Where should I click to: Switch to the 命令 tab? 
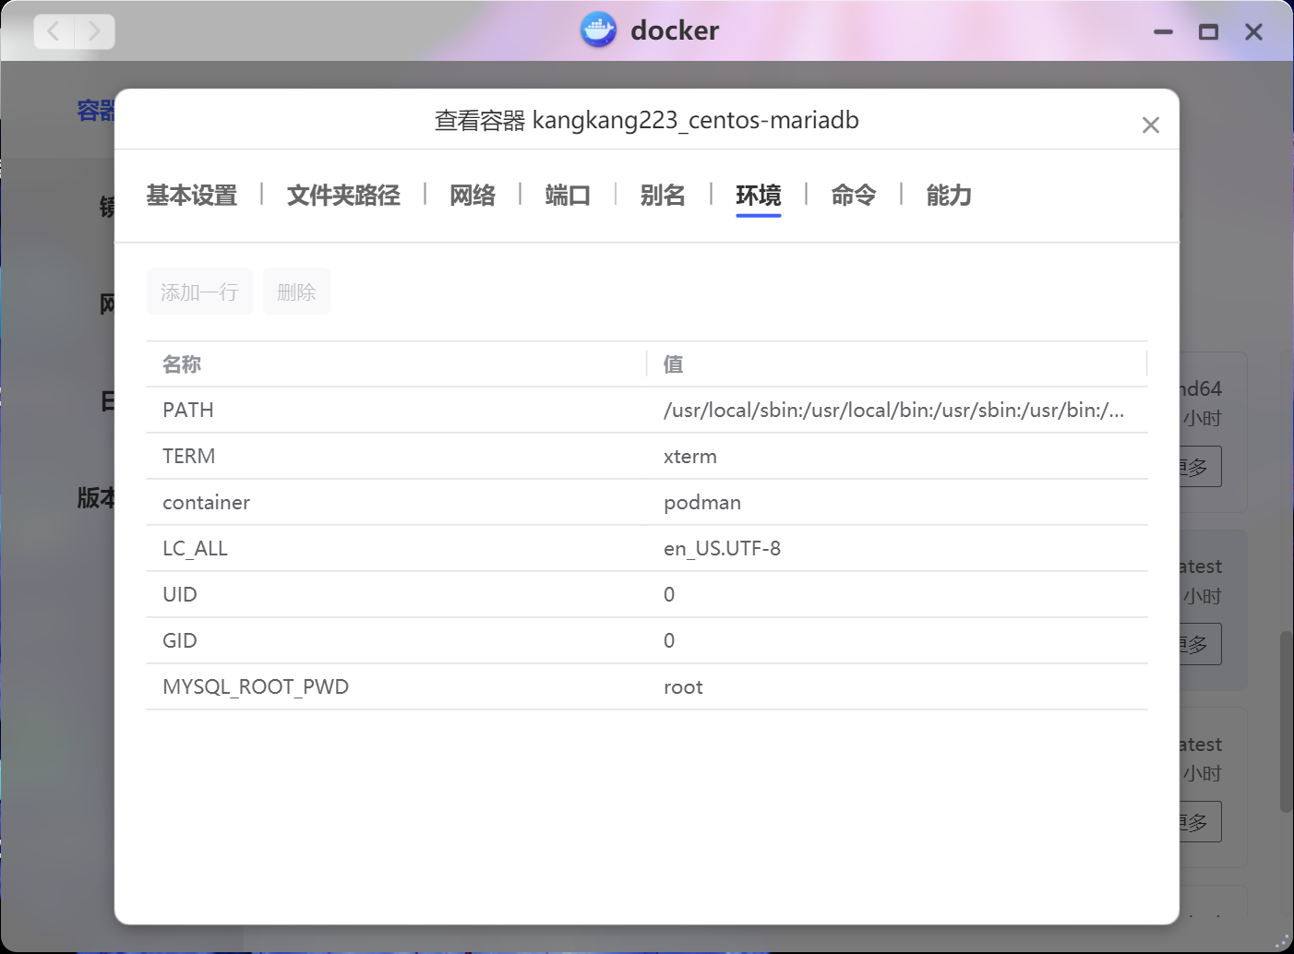point(853,196)
